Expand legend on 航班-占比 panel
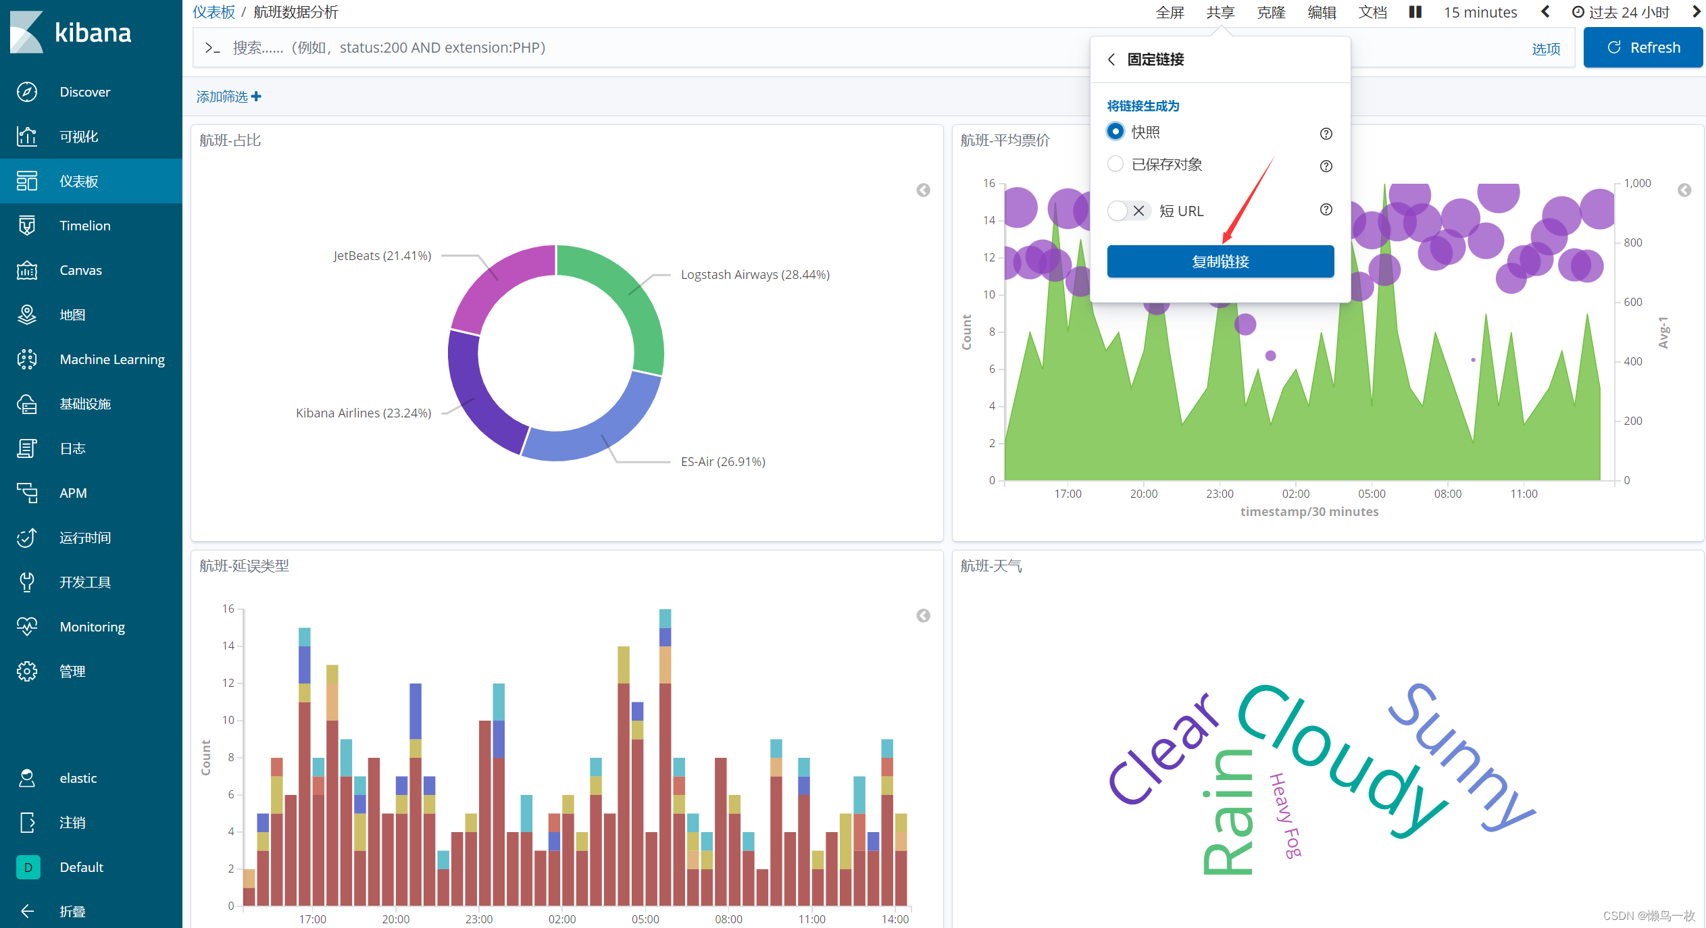The image size is (1706, 928). click(923, 190)
